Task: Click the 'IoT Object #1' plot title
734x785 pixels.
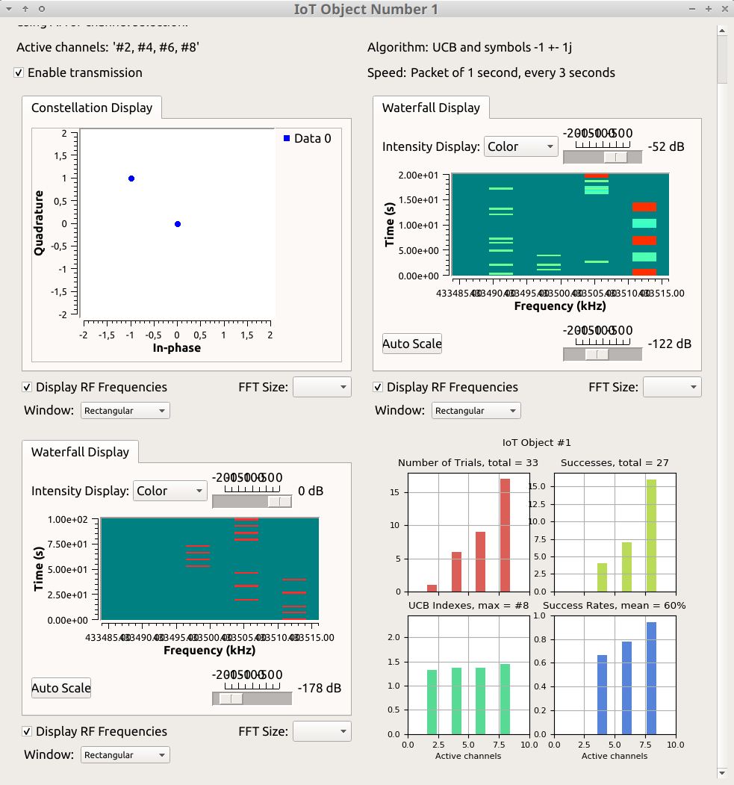Action: (x=536, y=443)
